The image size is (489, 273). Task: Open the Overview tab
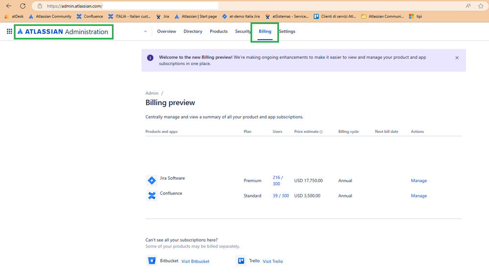click(166, 31)
